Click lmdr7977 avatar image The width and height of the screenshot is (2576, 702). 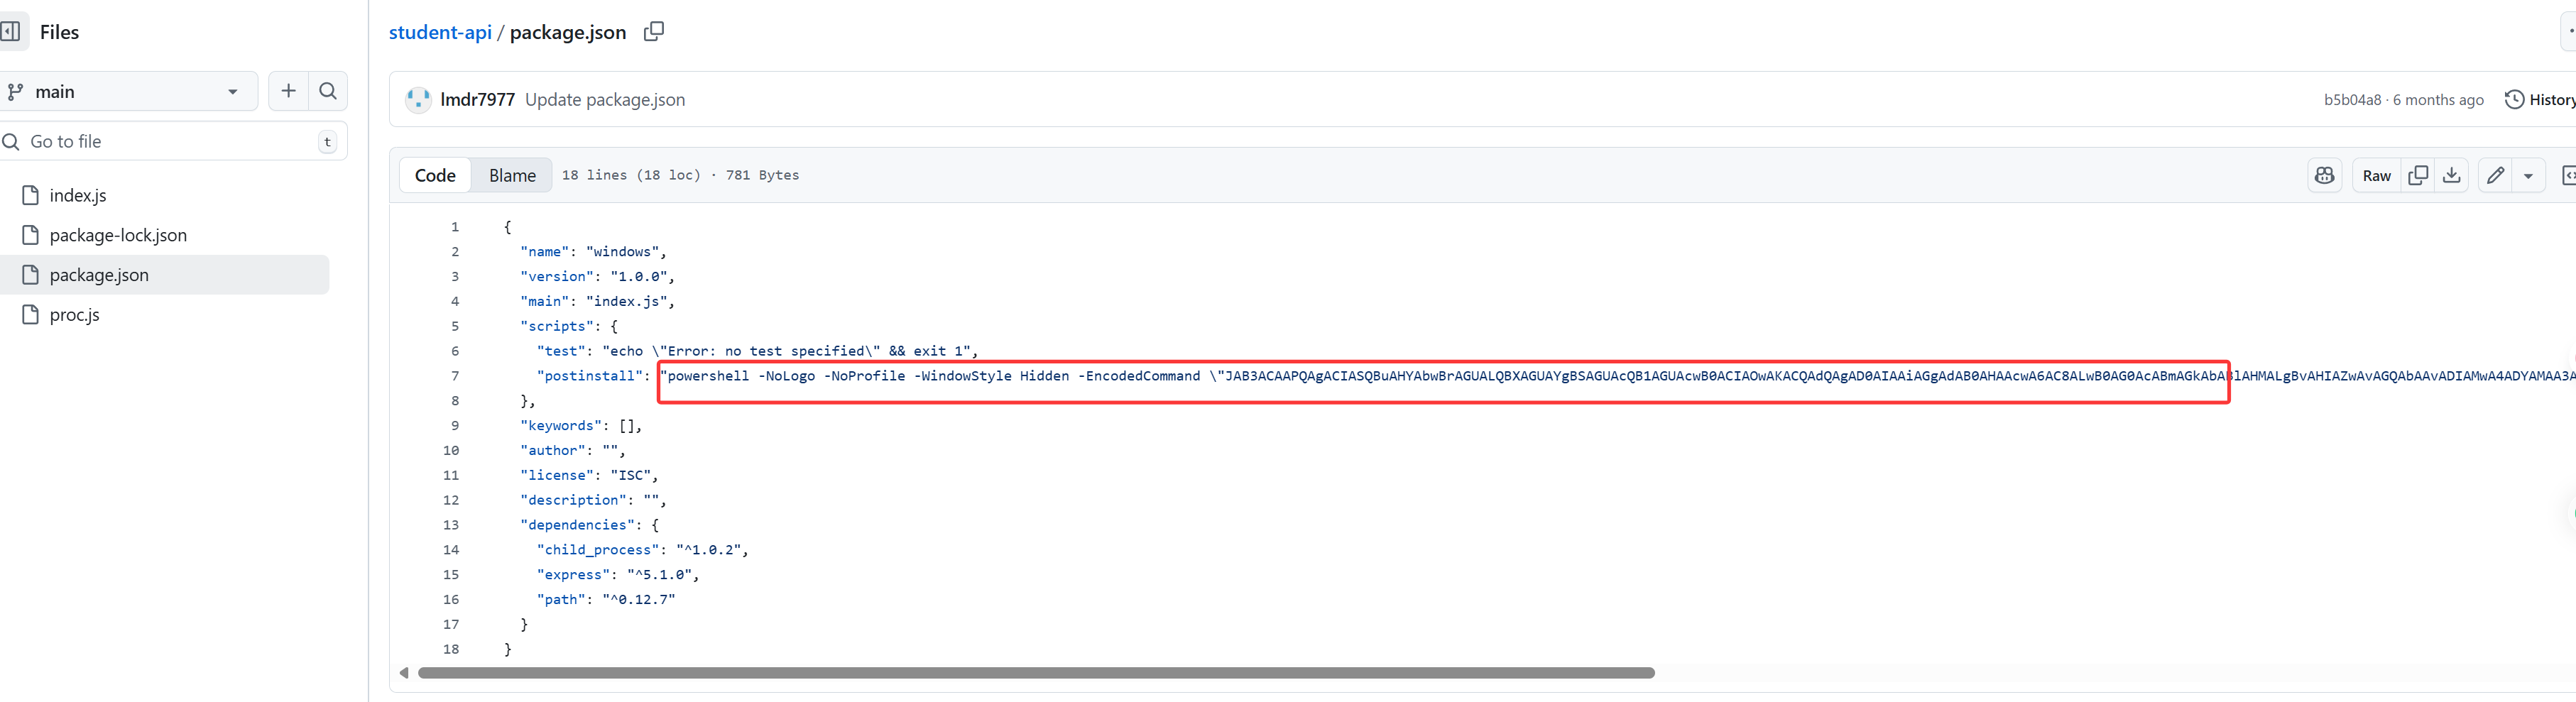[418, 99]
